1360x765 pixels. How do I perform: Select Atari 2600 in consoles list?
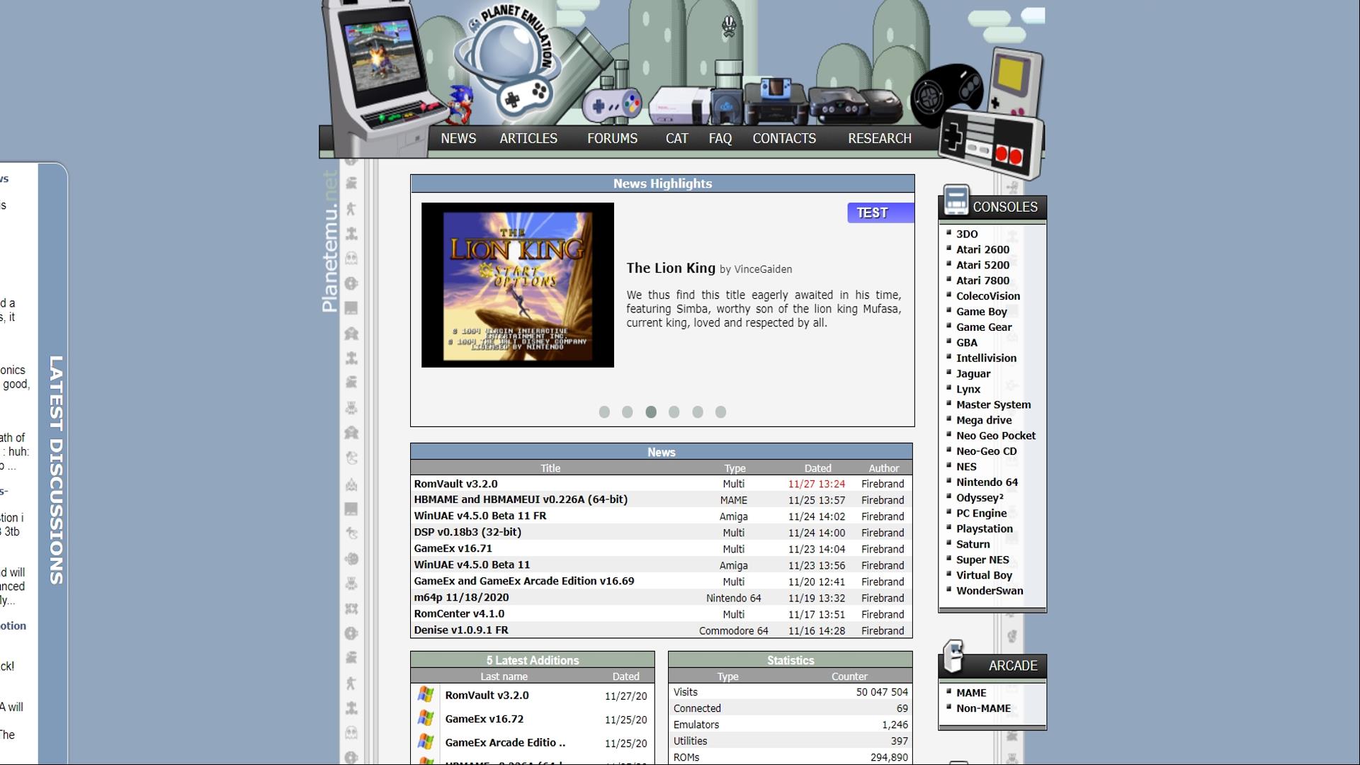click(982, 249)
